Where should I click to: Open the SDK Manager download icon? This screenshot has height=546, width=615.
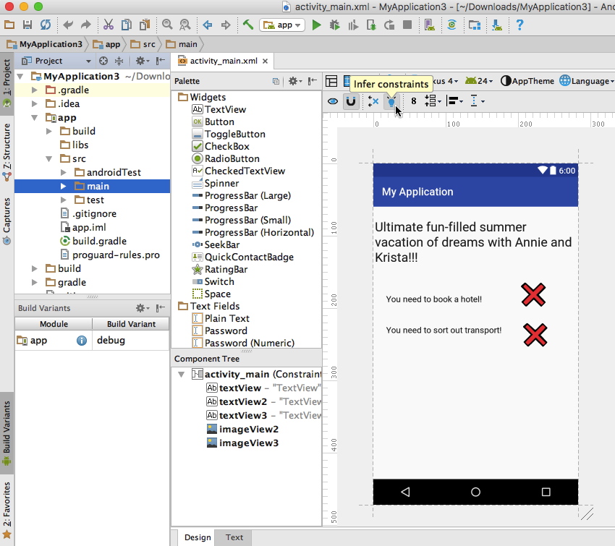point(497,25)
